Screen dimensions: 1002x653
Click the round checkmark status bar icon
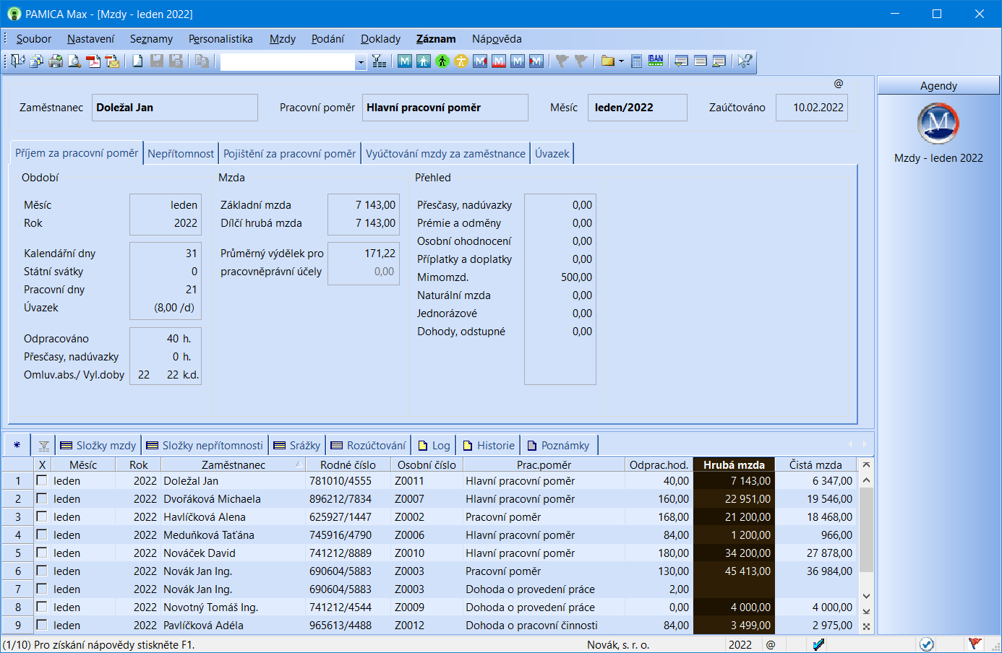coord(927,644)
